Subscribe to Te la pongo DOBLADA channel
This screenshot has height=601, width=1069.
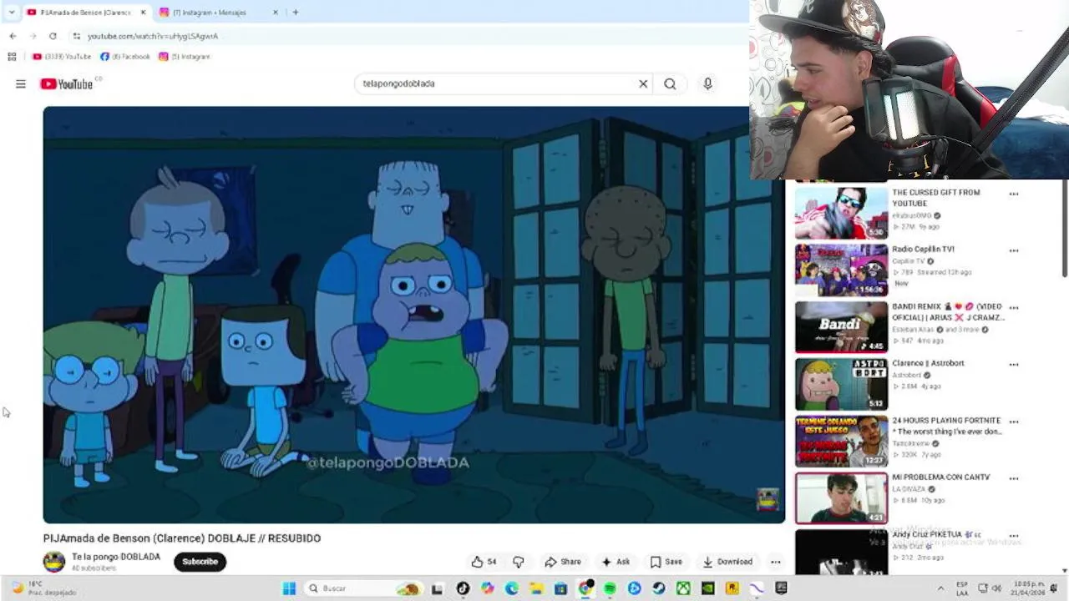point(200,562)
